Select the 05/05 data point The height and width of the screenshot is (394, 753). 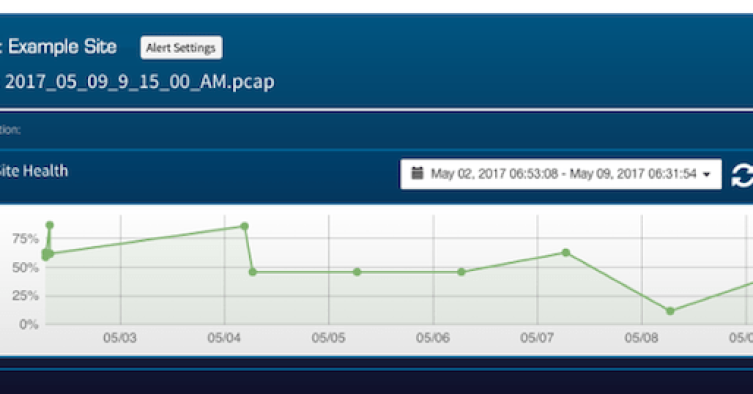pyautogui.click(x=357, y=272)
